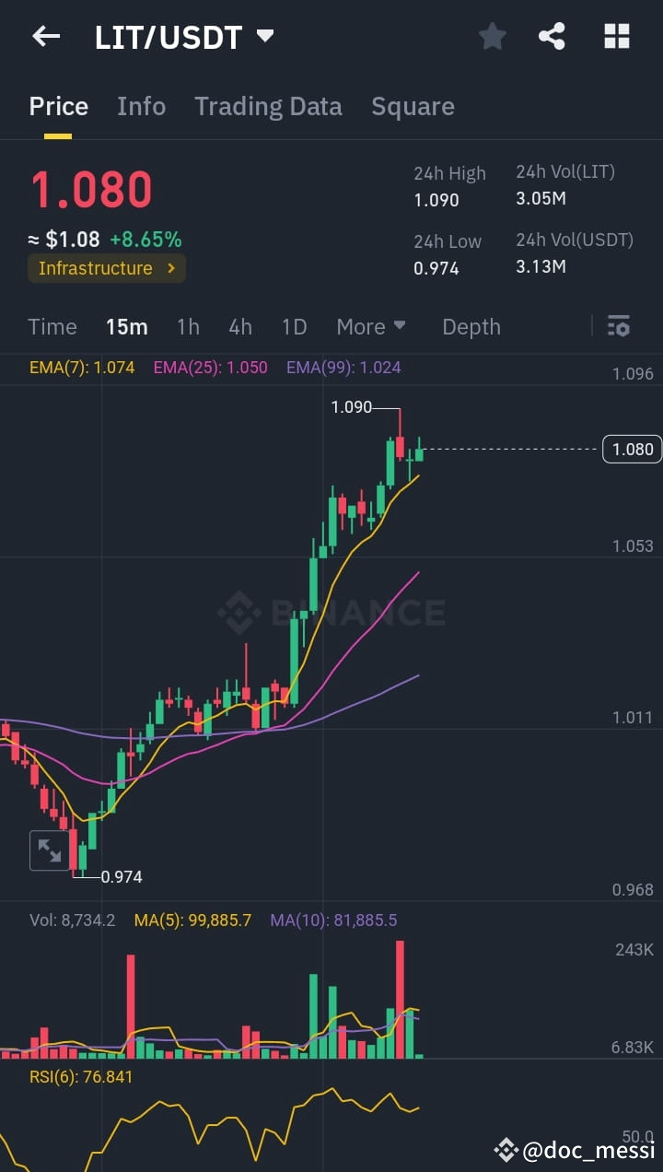Open the Infrastructure category link
The width and height of the screenshot is (663, 1172).
click(106, 268)
